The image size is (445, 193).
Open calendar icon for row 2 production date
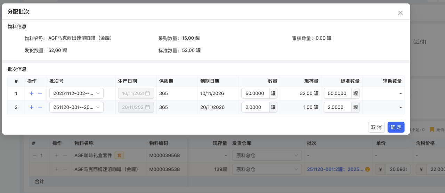pos(147,107)
